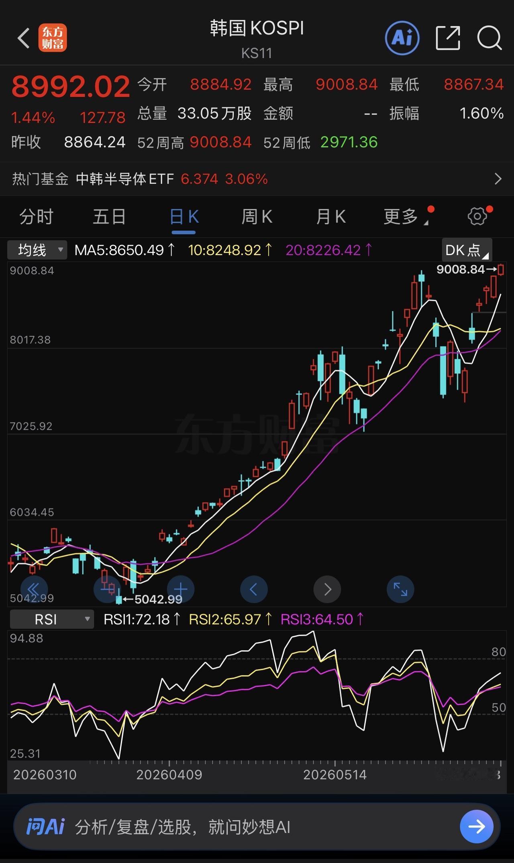
Task: Expand the 更多 period menu
Action: pos(406,217)
